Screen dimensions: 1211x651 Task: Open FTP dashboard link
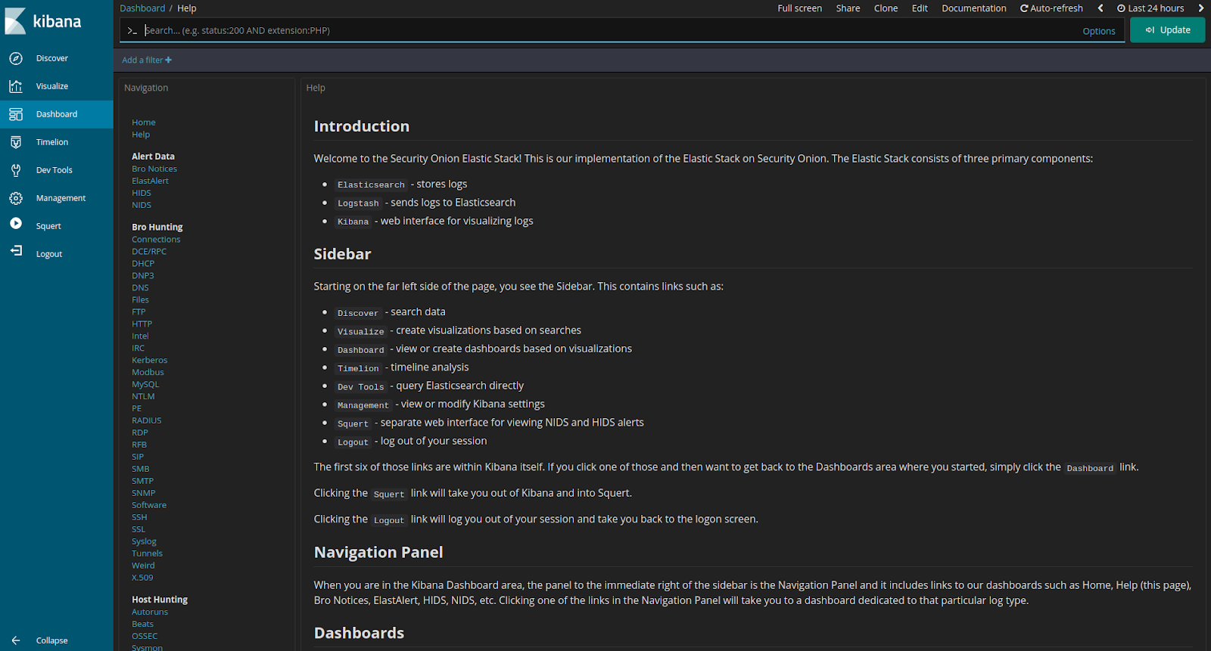(x=139, y=312)
